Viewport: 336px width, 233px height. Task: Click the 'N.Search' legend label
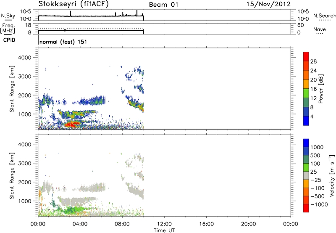click(324, 16)
